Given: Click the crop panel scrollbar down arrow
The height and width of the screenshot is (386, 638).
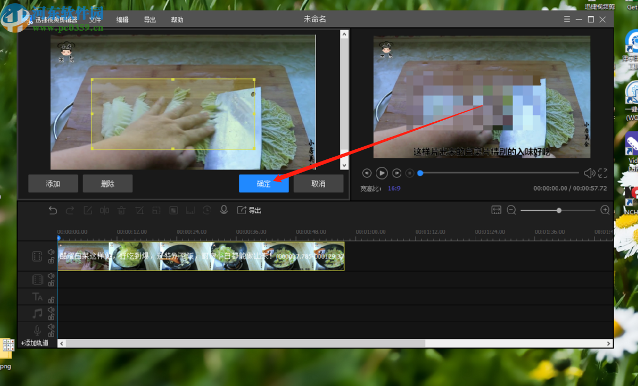Looking at the screenshot, I should point(344,165).
